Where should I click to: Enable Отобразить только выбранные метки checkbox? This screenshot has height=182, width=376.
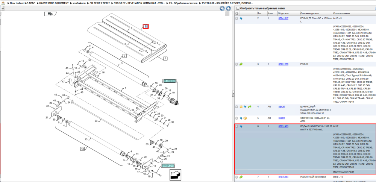(x=238, y=8)
